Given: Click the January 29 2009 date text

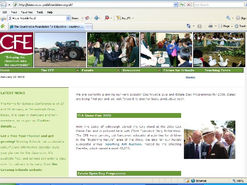Looking at the screenshot, I should 12,77.
